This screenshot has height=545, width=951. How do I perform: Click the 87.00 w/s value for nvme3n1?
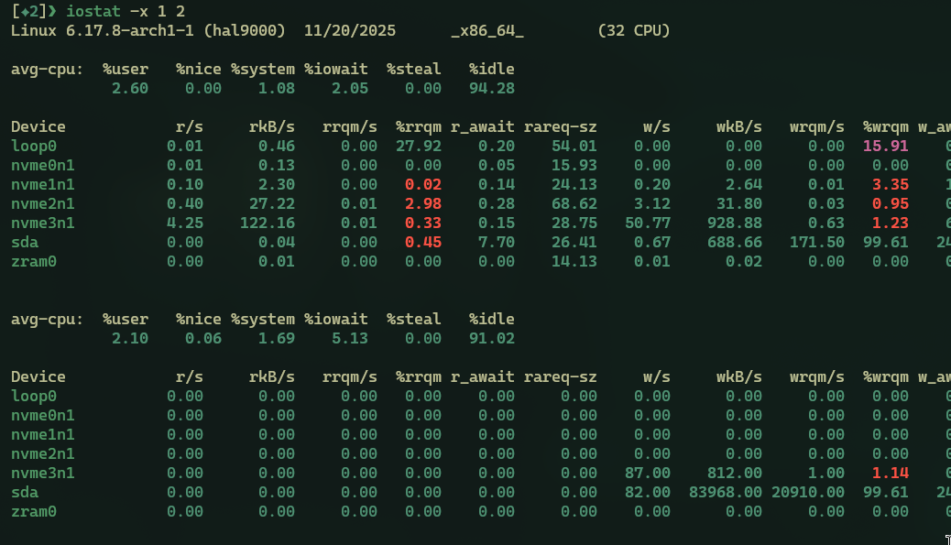[651, 473]
